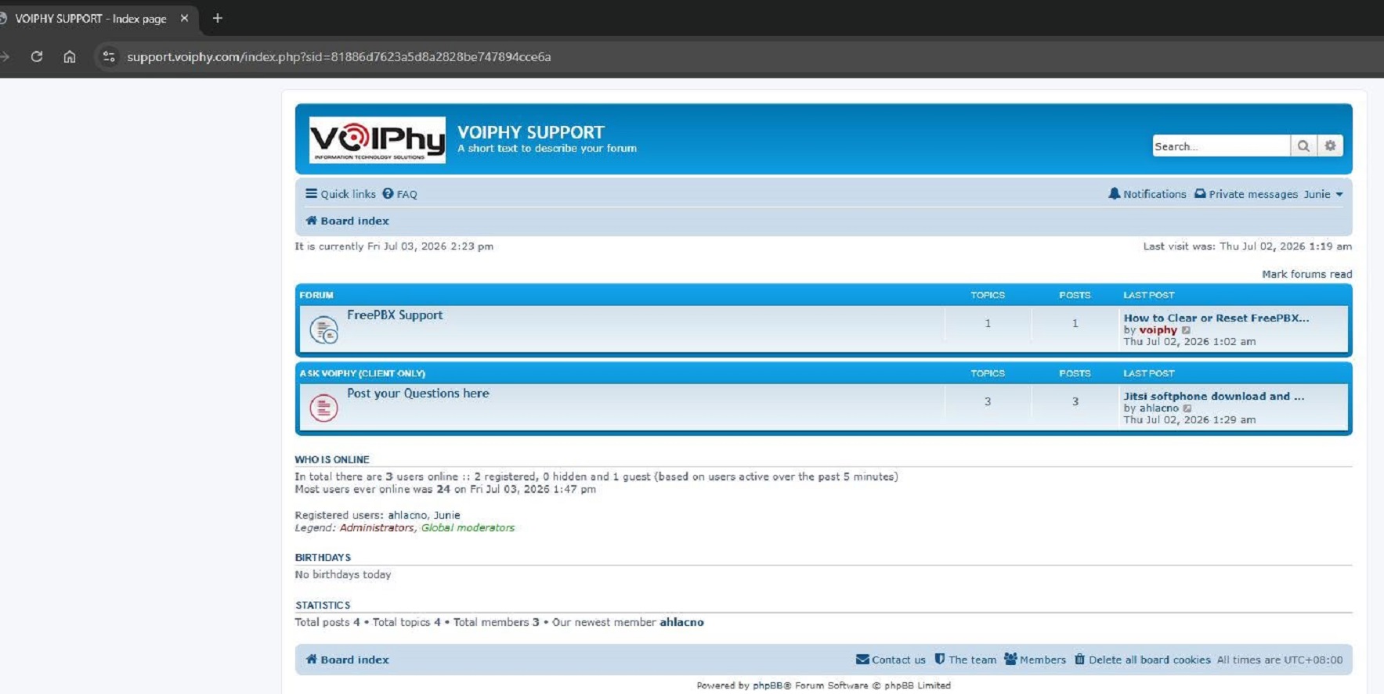
Task: Click the browser home icon
Action: (x=70, y=56)
